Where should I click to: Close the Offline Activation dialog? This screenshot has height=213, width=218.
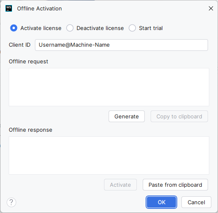pyautogui.click(x=211, y=8)
